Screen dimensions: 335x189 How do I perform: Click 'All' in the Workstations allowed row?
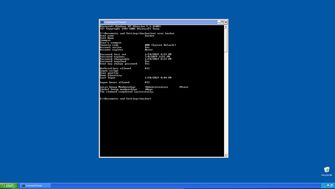(147, 68)
